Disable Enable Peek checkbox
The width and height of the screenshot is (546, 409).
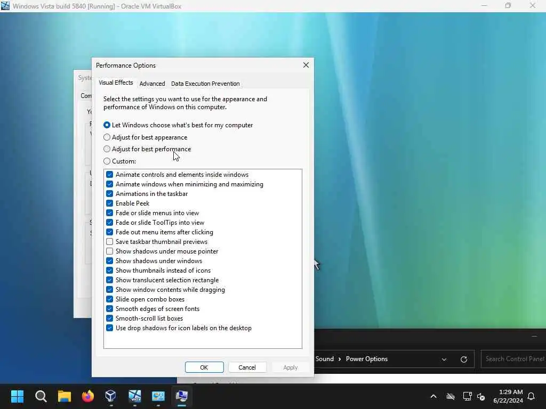coord(109,203)
